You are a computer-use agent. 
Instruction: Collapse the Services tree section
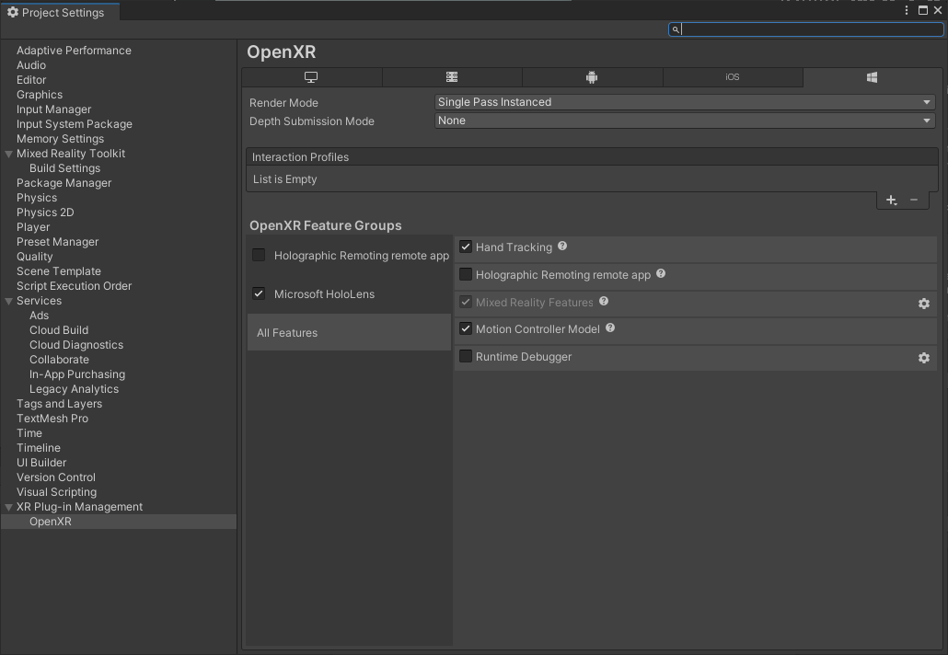tap(9, 301)
